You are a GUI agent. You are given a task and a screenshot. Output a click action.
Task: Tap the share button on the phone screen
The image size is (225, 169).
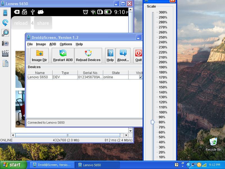(x=43, y=23)
